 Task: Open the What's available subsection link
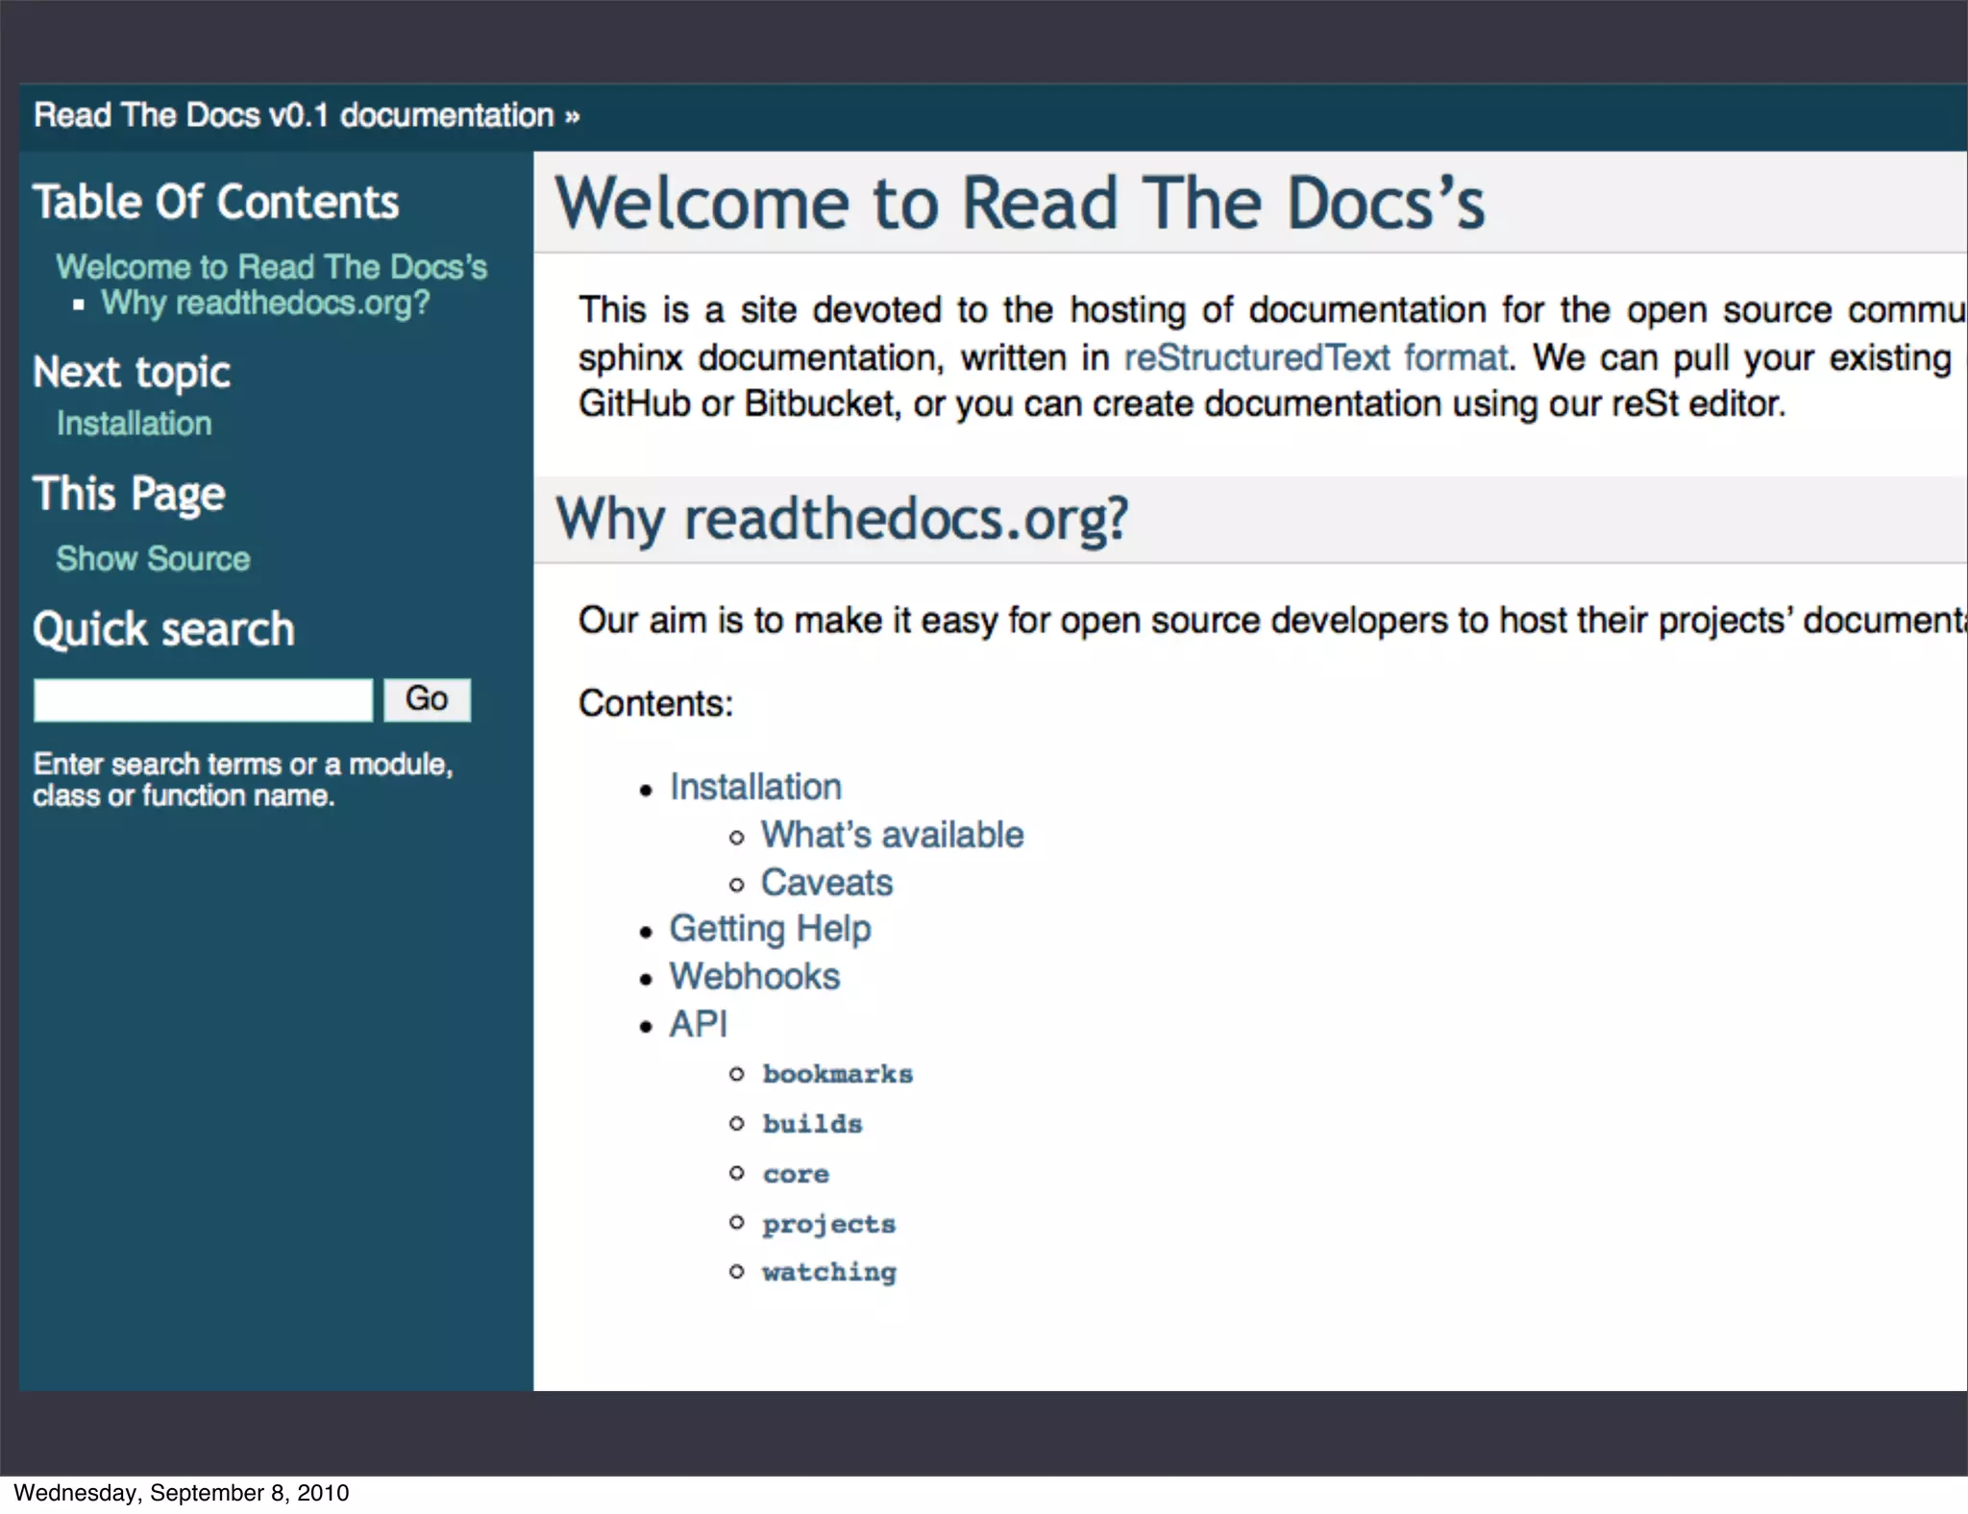point(892,836)
